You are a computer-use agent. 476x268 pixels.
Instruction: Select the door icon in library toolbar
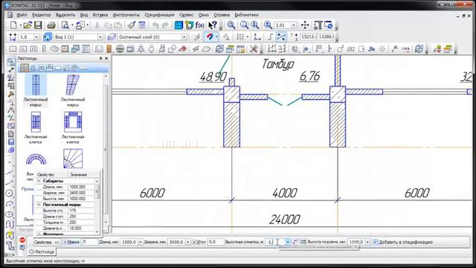pyautogui.click(x=109, y=48)
